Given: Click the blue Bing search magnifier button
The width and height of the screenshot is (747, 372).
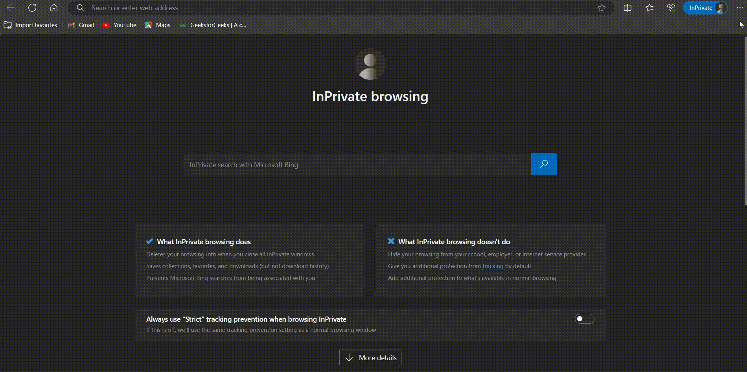Looking at the screenshot, I should (x=544, y=164).
